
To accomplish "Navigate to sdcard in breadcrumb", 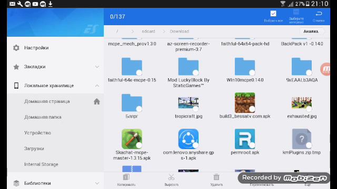I will tap(148, 31).
